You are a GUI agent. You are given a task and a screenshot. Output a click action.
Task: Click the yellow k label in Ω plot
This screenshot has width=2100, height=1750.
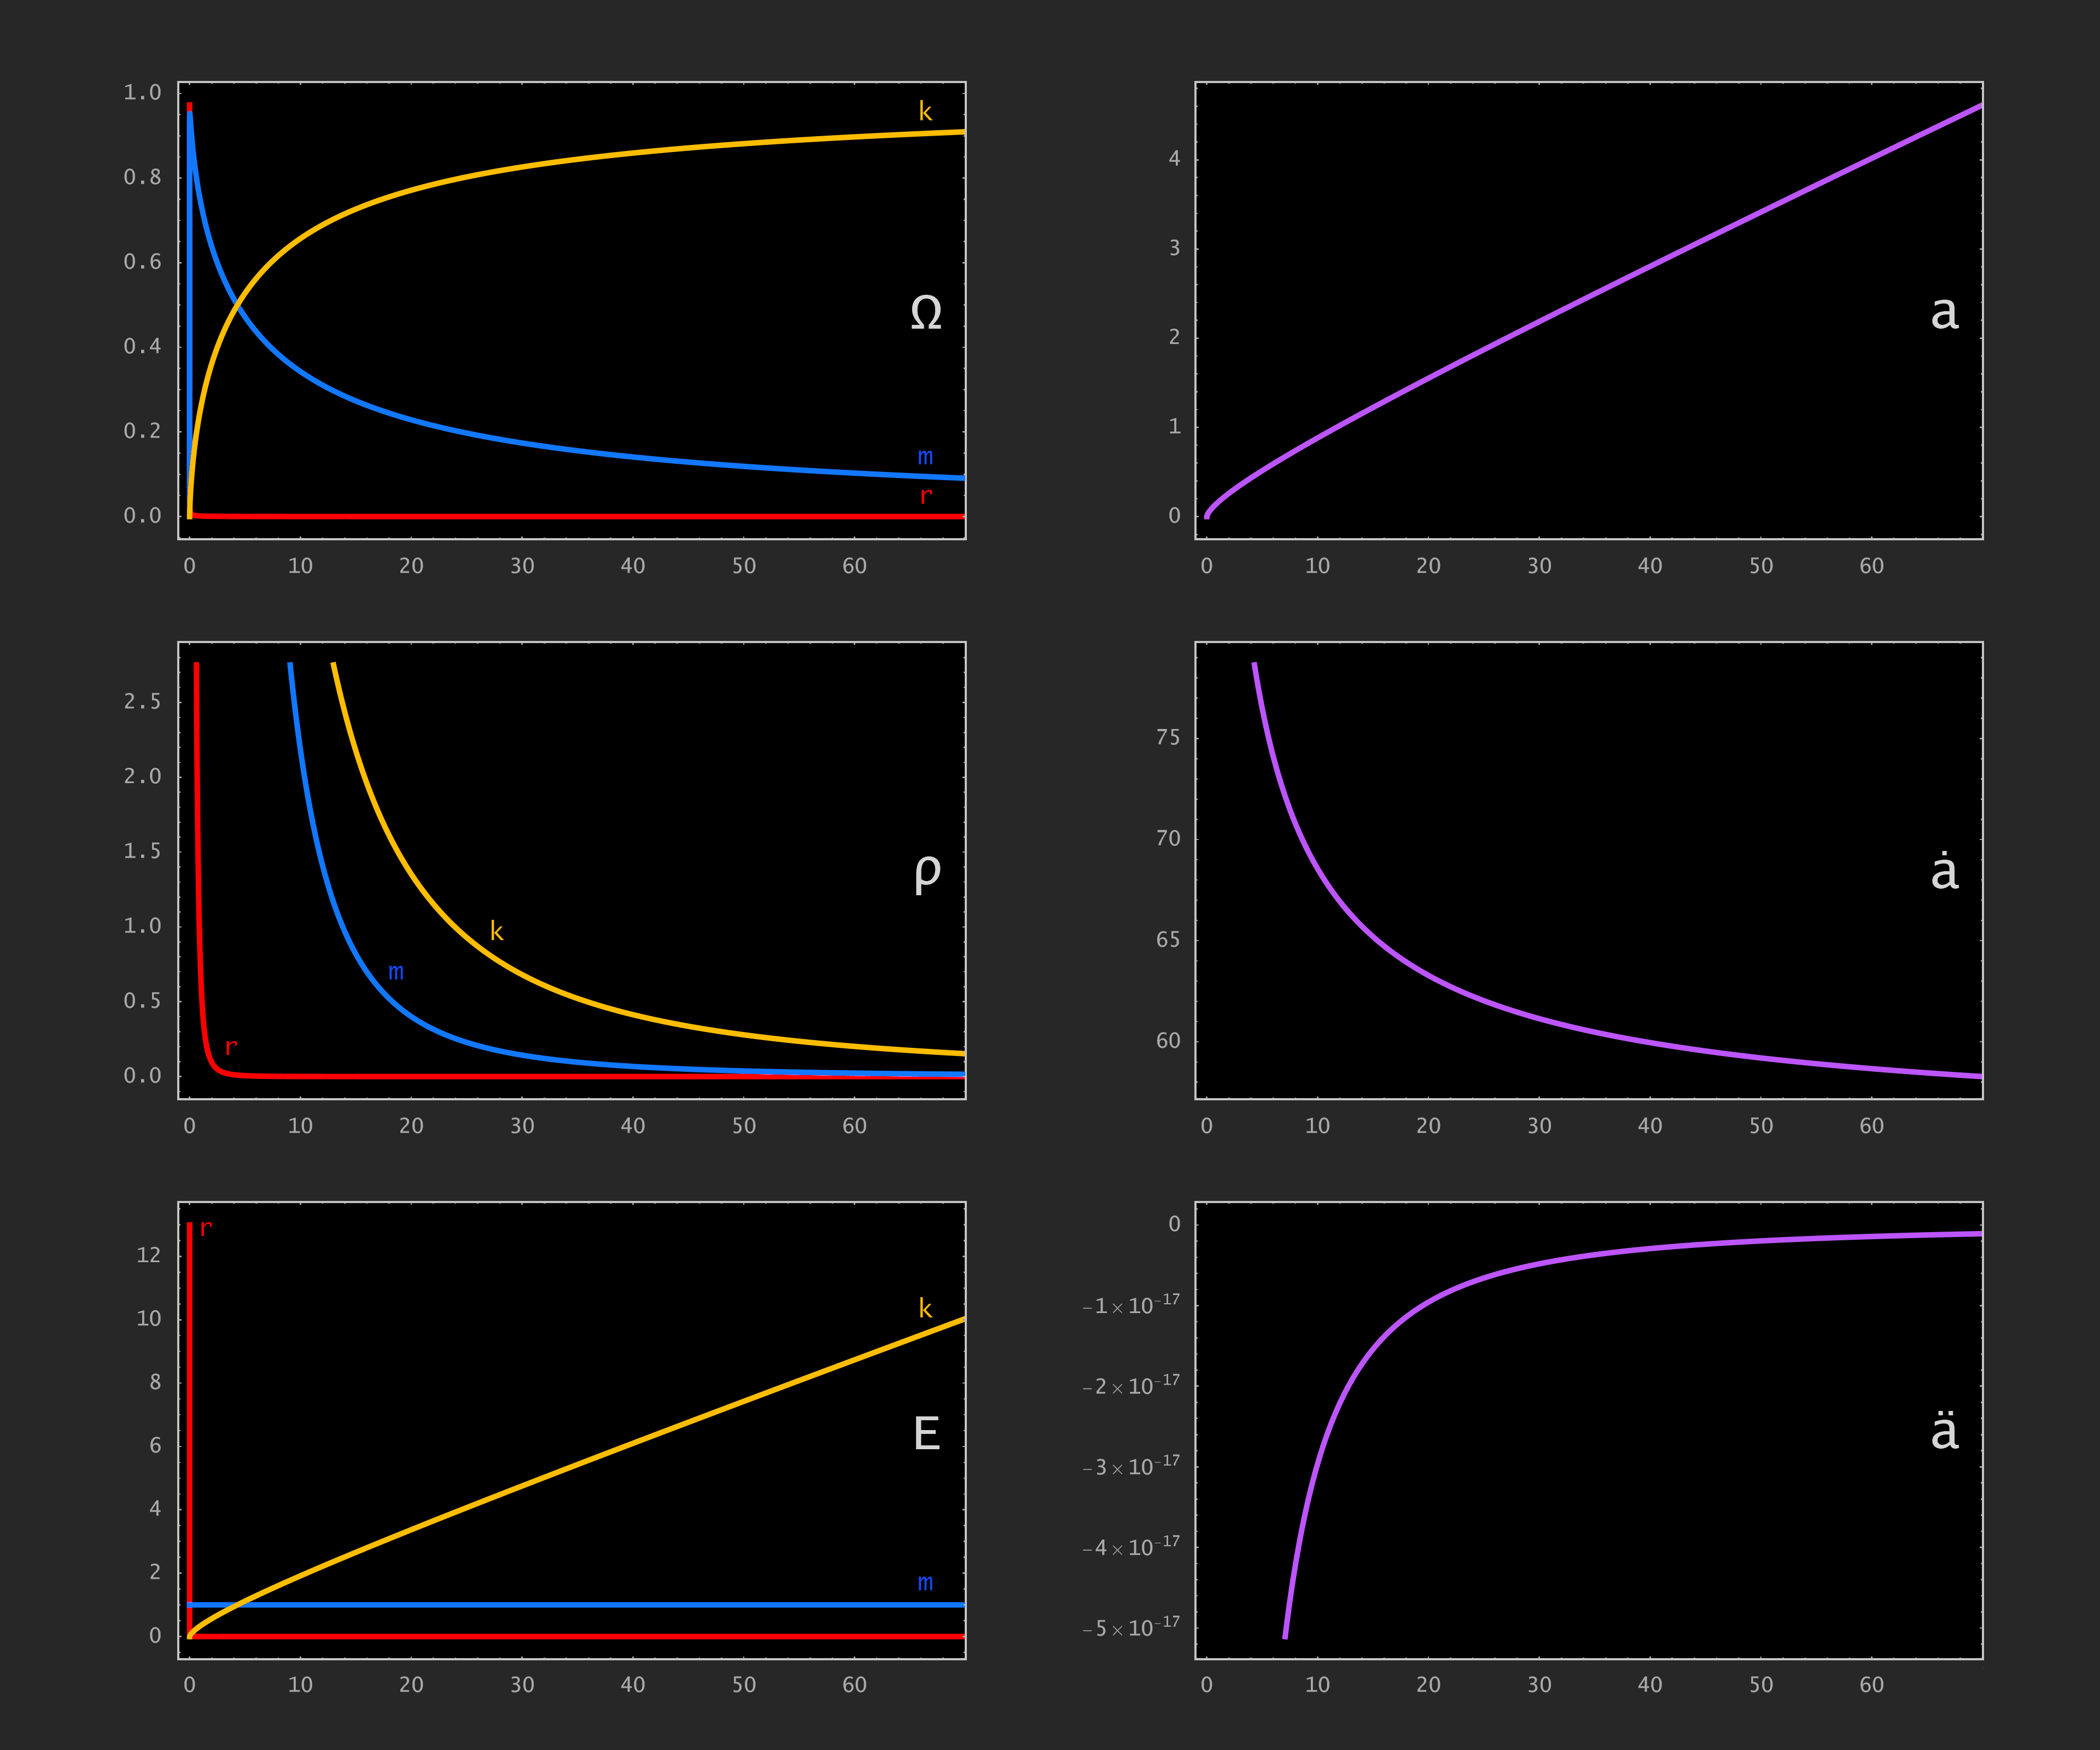pyautogui.click(x=925, y=111)
